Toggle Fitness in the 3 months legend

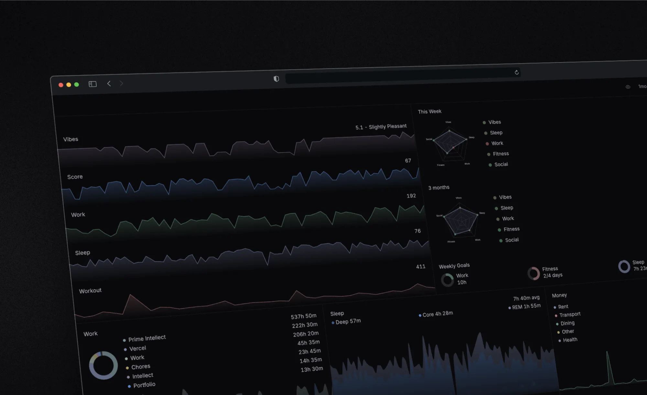pos(509,229)
